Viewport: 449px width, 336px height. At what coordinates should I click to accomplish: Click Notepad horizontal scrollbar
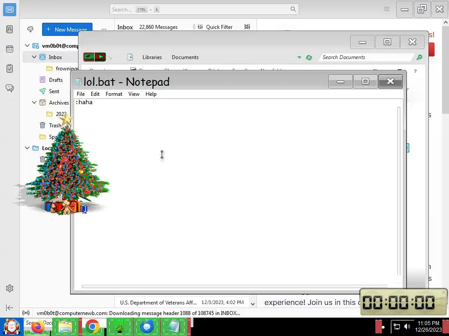point(235,286)
